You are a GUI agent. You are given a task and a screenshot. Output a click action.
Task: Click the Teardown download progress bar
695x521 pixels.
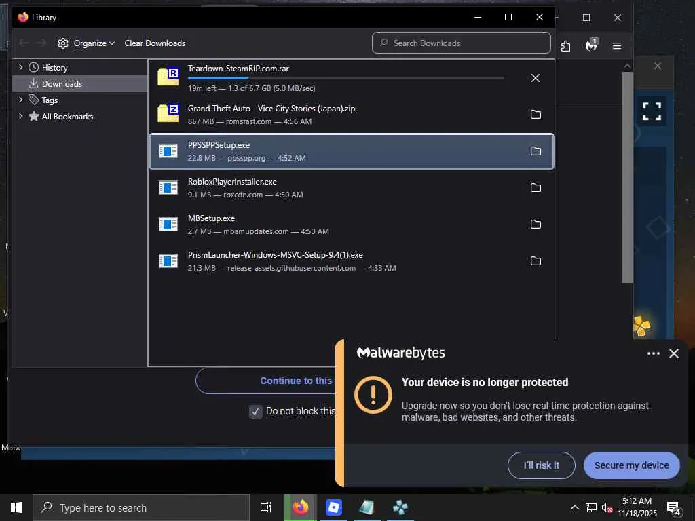click(345, 78)
